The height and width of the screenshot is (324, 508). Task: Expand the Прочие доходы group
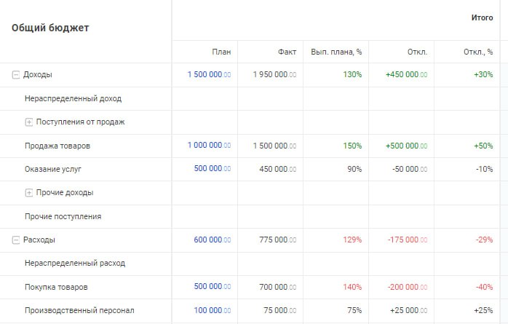pos(29,193)
